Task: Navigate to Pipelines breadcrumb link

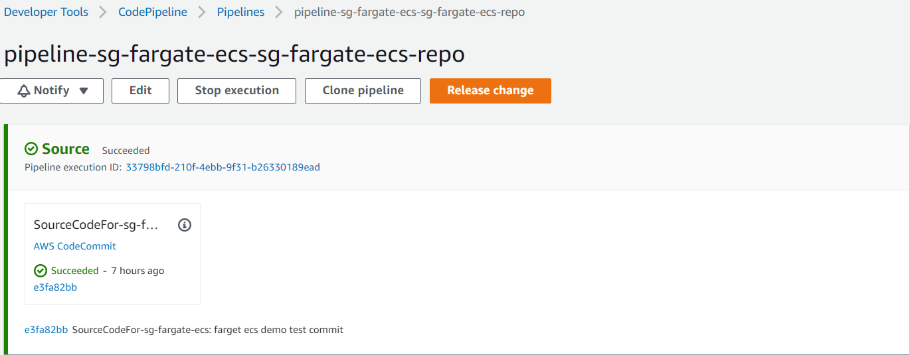Action: 240,13
